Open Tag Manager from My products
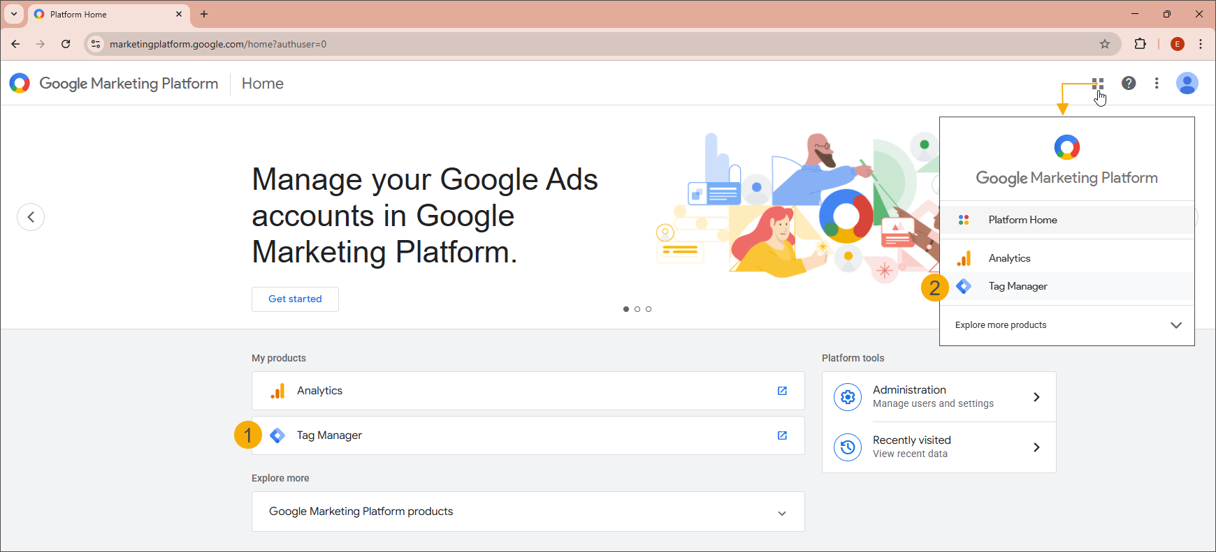This screenshot has width=1216, height=552. [x=528, y=435]
